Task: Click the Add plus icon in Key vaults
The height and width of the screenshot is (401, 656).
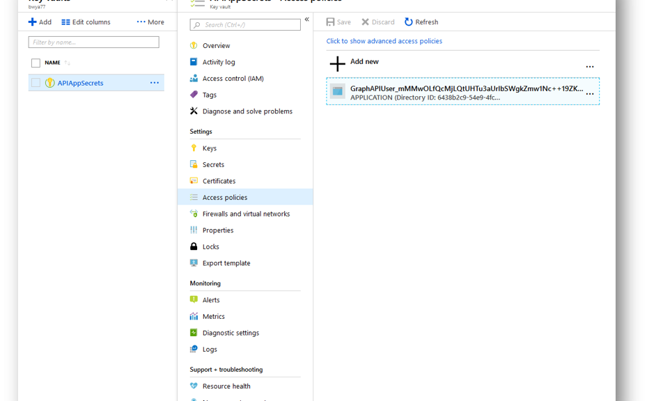Action: coord(32,22)
